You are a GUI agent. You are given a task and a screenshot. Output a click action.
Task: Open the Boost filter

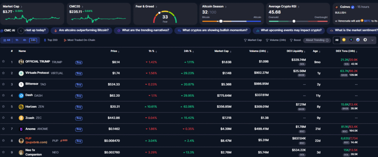point(295,40)
